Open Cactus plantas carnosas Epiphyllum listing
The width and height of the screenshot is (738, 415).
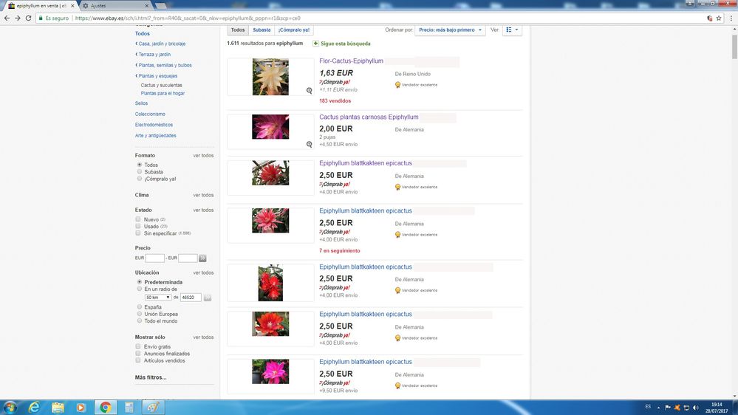pos(369,117)
